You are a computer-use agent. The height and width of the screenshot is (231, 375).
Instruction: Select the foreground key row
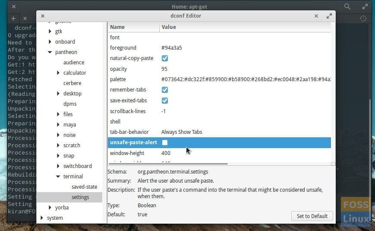[219, 48]
